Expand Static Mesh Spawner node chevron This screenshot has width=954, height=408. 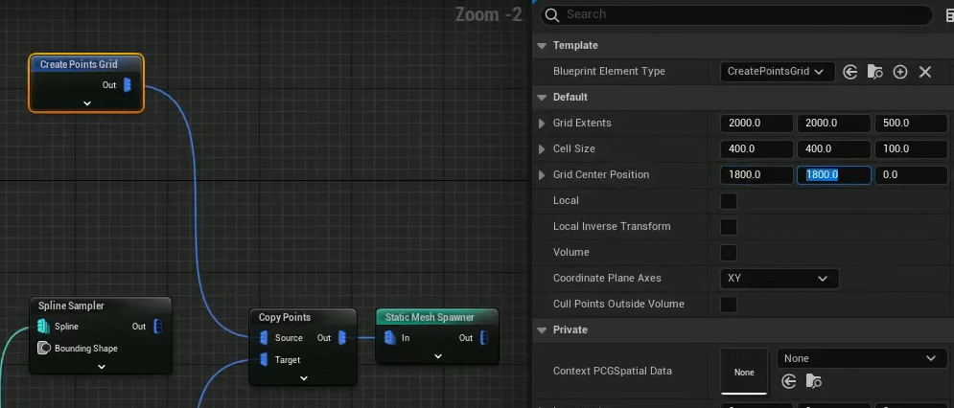pyautogui.click(x=438, y=356)
